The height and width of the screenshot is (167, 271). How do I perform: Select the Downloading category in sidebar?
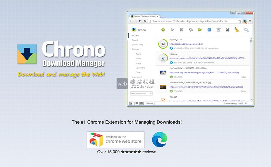tap(137, 45)
